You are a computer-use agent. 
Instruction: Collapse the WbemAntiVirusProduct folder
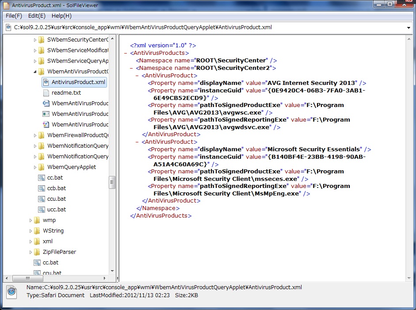click(x=35, y=72)
